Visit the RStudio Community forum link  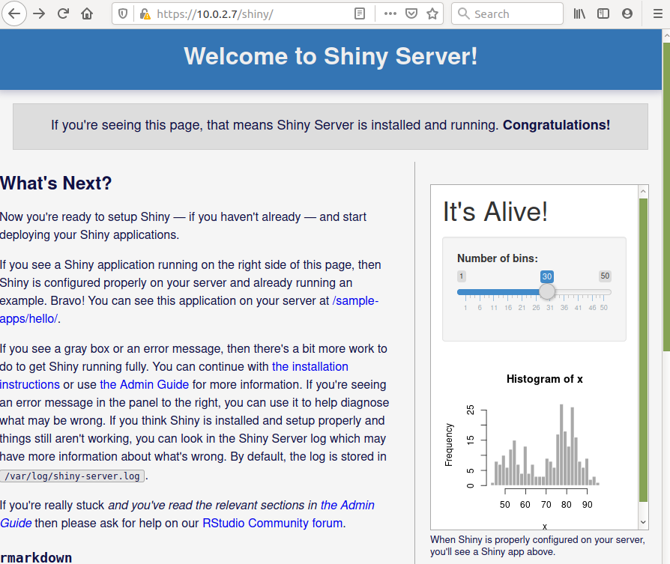273,523
